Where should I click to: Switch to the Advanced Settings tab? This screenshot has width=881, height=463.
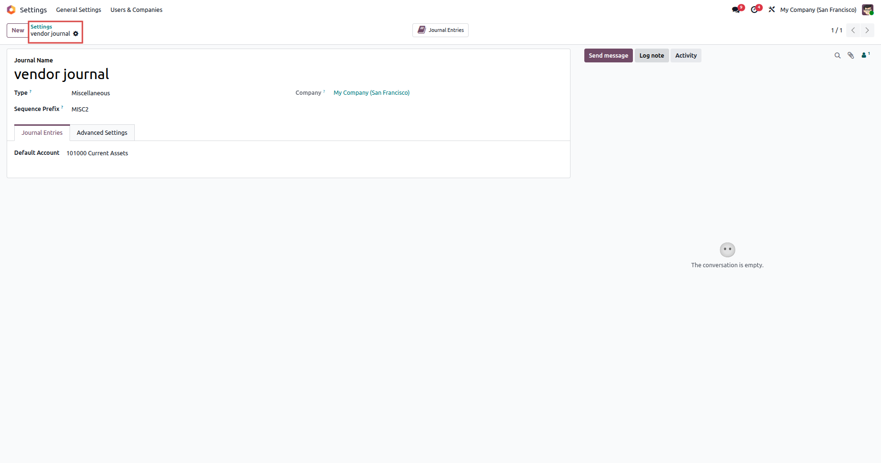click(x=102, y=133)
